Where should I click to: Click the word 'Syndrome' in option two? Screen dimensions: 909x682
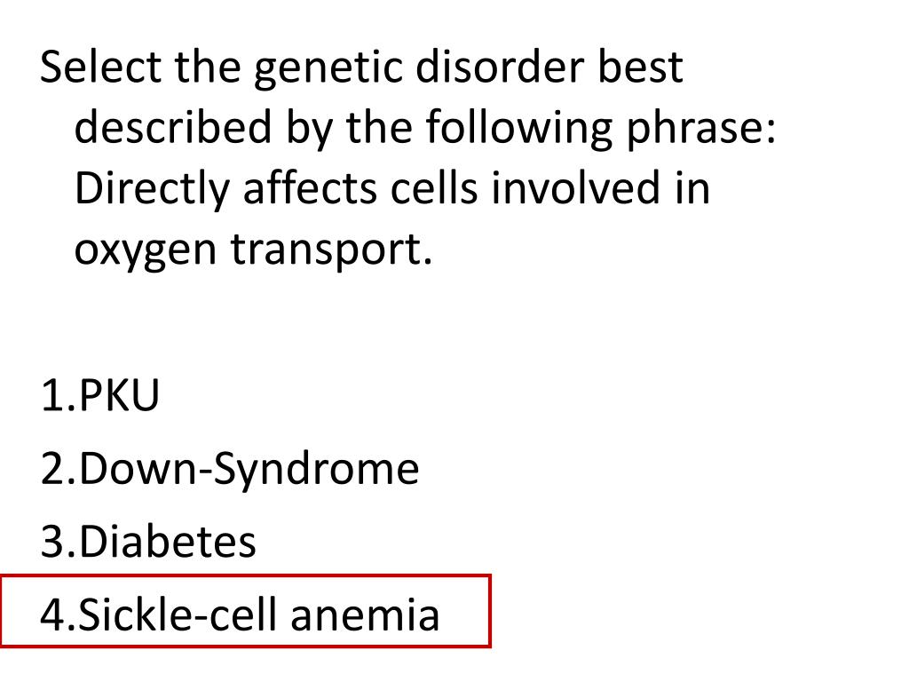[x=317, y=470]
